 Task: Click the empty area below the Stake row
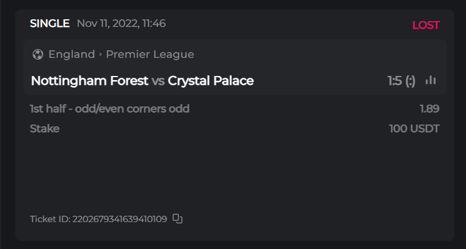(234, 172)
